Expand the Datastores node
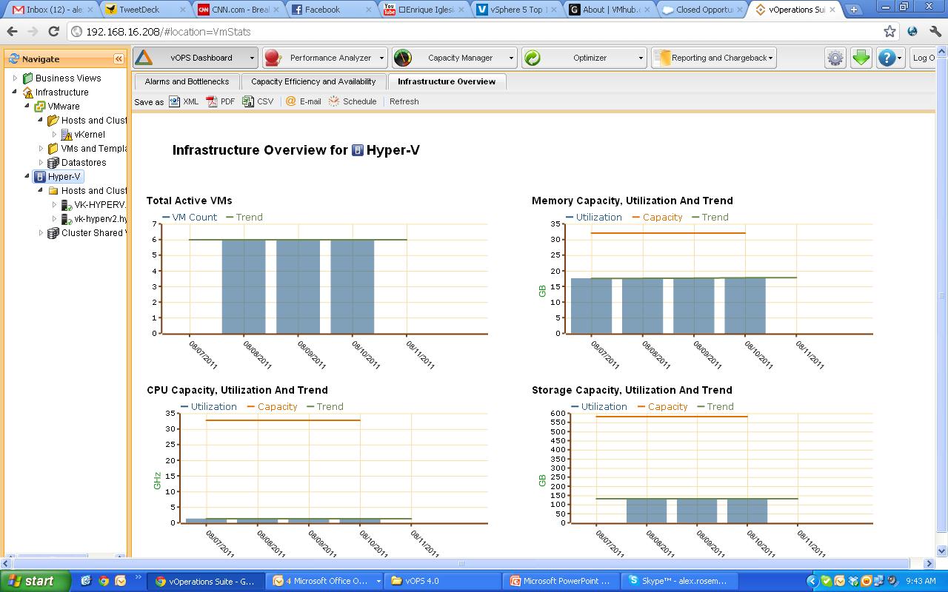 click(41, 162)
